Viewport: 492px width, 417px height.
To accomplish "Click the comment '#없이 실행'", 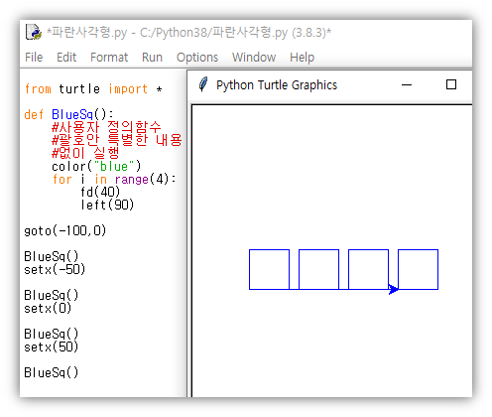I will click(85, 153).
